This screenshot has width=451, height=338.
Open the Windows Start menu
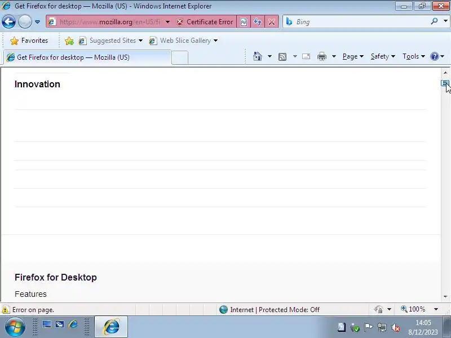click(x=15, y=327)
